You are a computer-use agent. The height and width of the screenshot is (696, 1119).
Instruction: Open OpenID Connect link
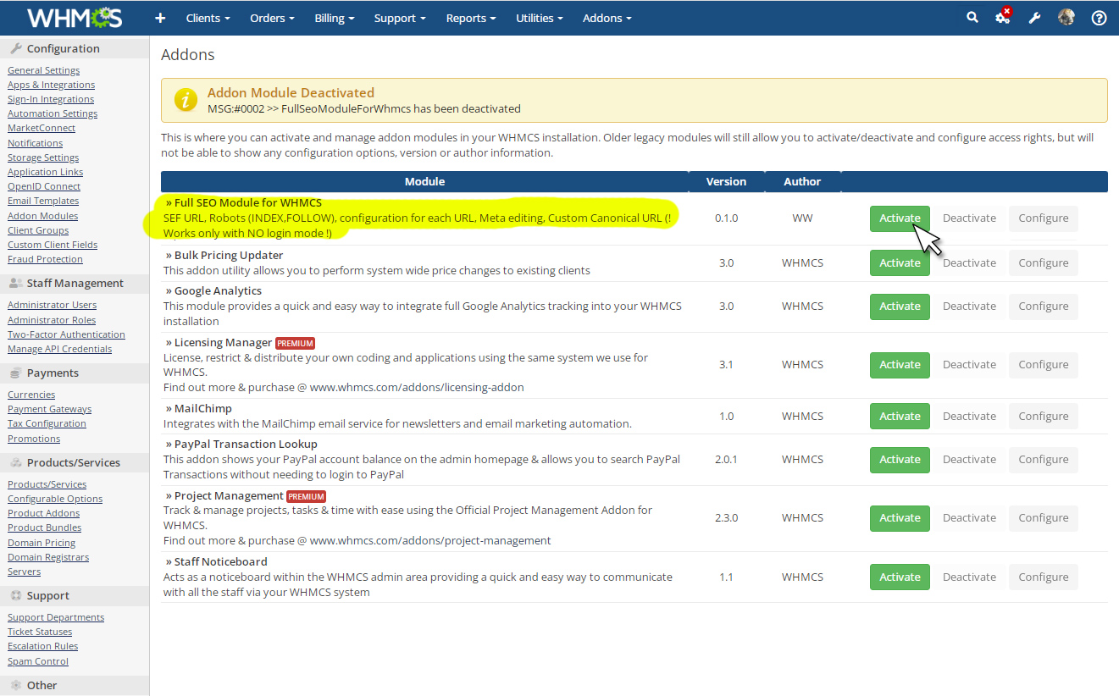(44, 186)
